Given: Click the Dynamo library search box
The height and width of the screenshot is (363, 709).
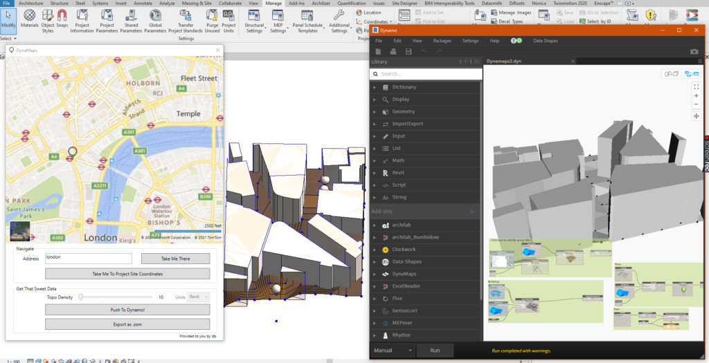Looking at the screenshot, I should coord(426,73).
